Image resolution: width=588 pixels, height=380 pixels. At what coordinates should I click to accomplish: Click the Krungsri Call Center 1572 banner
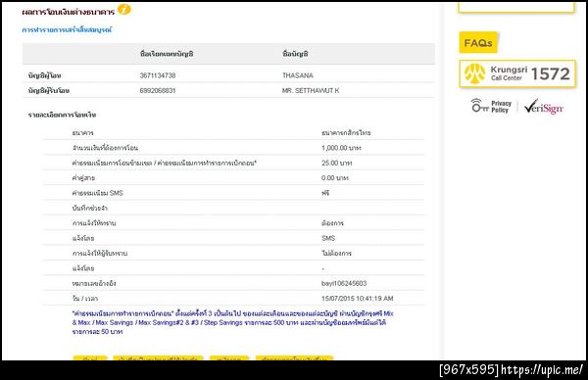coord(517,73)
